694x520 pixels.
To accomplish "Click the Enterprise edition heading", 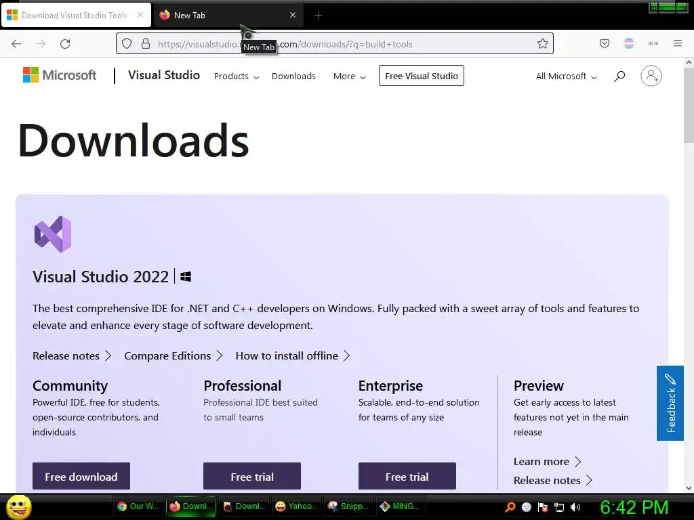I will point(390,385).
